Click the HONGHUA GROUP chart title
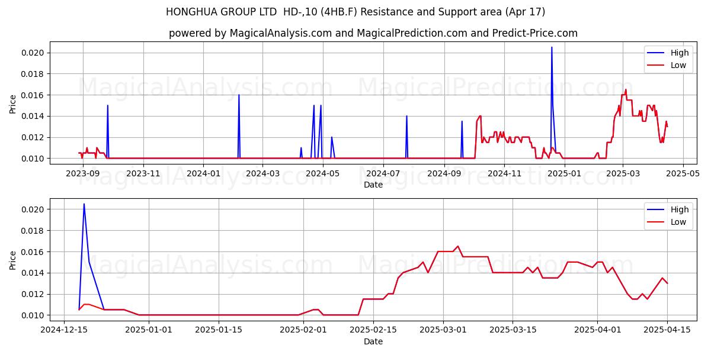This screenshot has height=355, width=711. (x=355, y=12)
